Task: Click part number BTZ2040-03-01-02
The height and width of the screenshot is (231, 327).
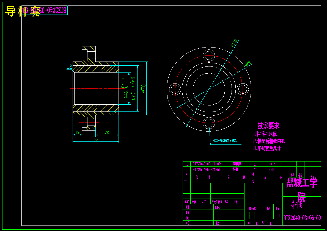Action: tap(207, 164)
